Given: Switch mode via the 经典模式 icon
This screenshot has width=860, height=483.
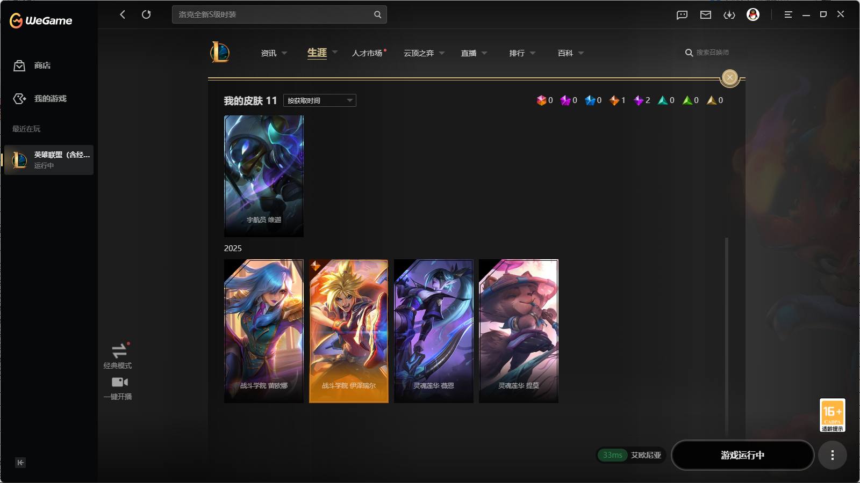Looking at the screenshot, I should point(118,351).
